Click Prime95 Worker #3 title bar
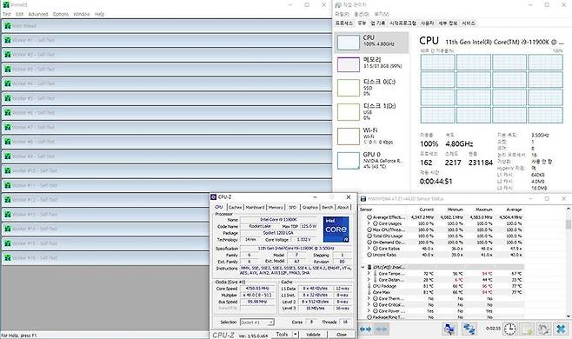The width and height of the screenshot is (572, 339). [x=166, y=69]
